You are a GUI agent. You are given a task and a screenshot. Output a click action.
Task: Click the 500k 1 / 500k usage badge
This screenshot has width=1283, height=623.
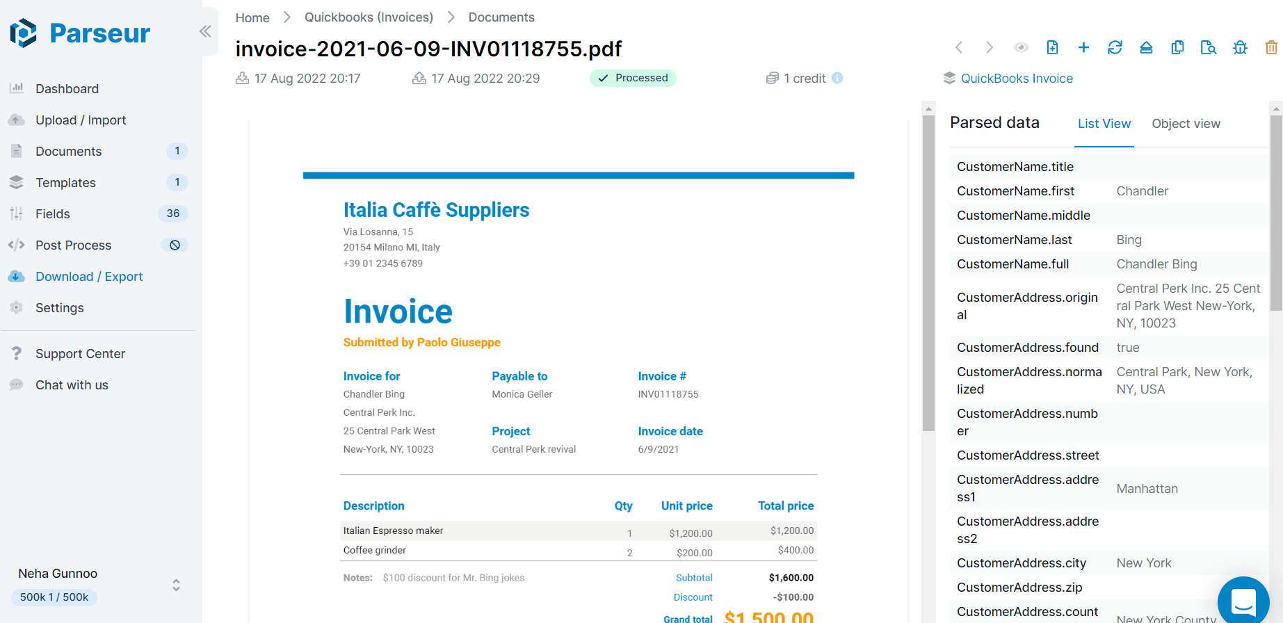(54, 597)
